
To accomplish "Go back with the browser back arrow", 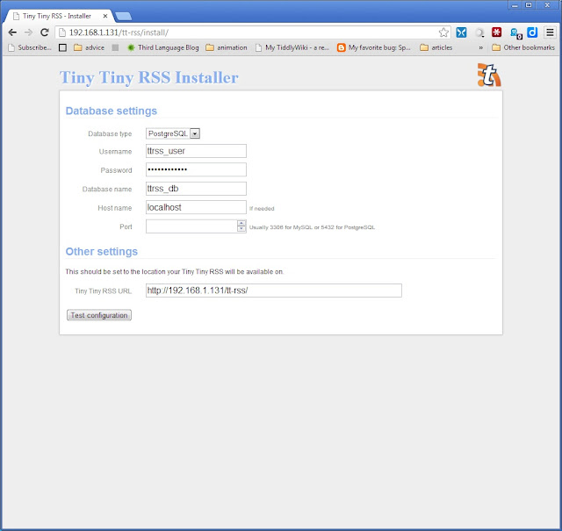I will (x=12, y=32).
